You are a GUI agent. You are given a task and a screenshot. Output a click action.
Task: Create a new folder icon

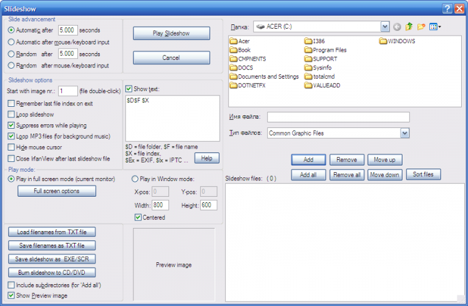coord(421,27)
